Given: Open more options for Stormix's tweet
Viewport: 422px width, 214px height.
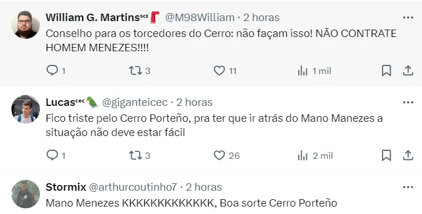Looking at the screenshot, I should click(x=408, y=187).
